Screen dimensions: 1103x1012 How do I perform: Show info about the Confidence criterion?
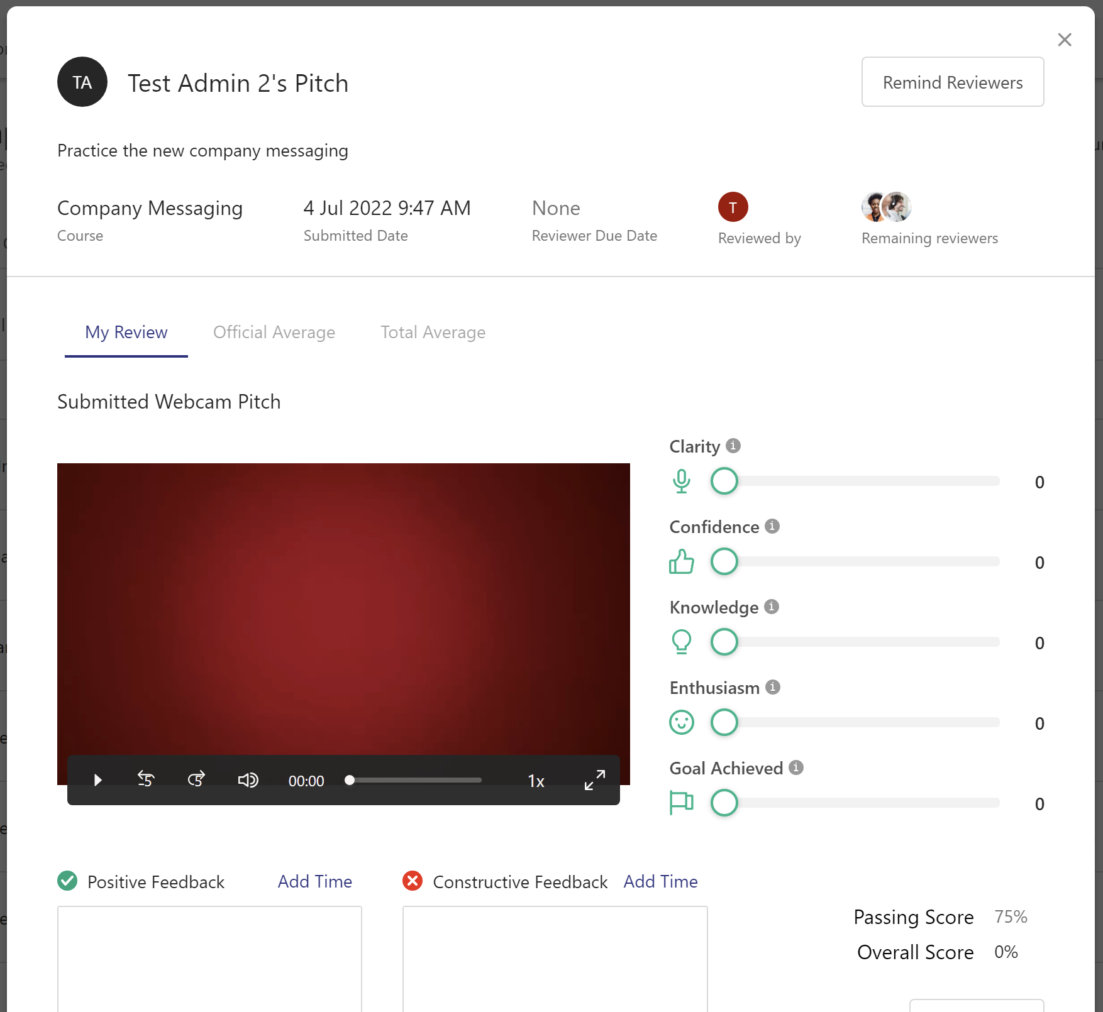pos(772,526)
